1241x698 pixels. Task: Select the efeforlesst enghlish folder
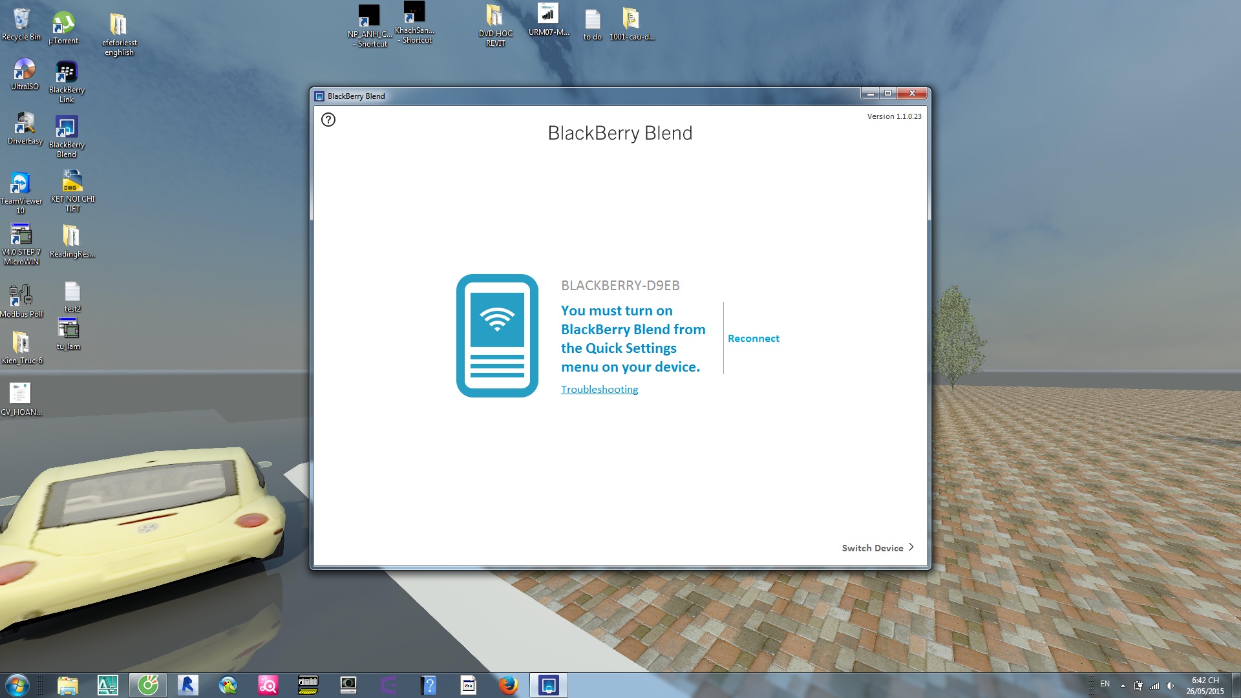tap(119, 34)
